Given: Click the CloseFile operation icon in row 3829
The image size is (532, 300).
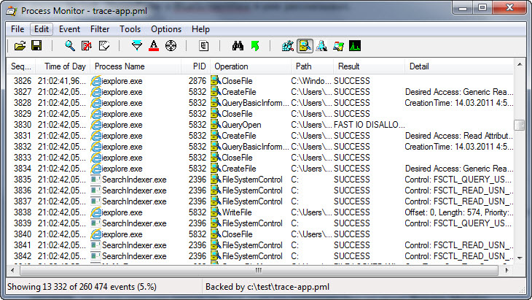Looking at the screenshot, I should (x=216, y=113).
